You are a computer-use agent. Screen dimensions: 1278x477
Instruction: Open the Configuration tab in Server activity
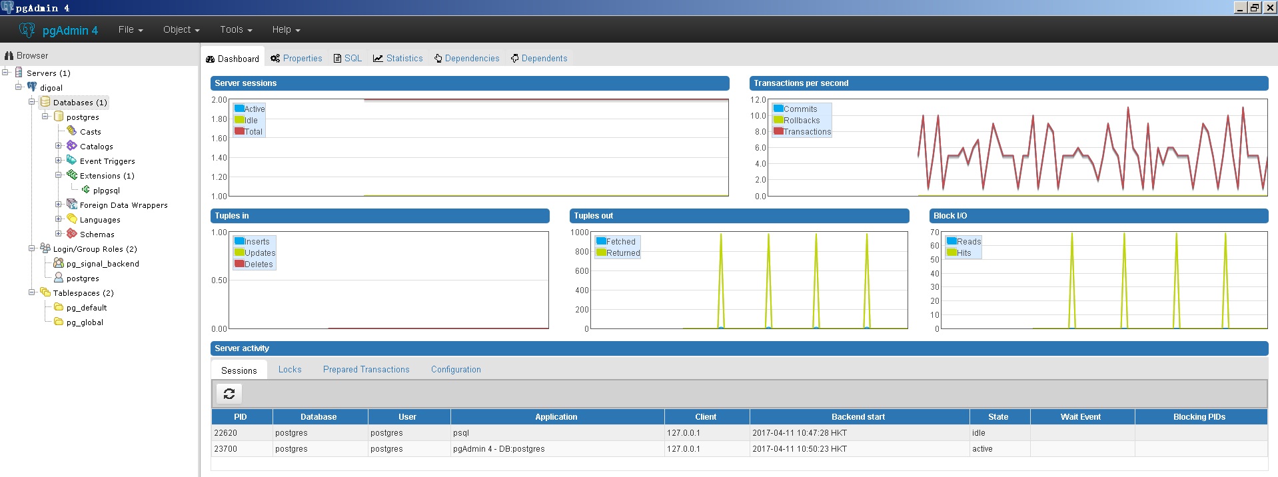456,369
